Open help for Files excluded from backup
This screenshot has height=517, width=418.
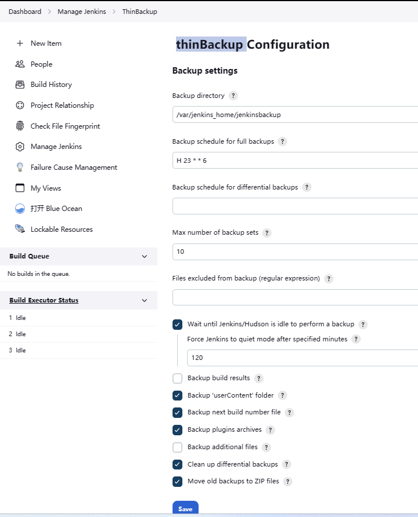pos(329,279)
